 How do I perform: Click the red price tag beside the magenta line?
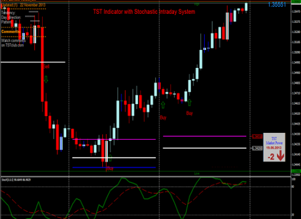[257, 136]
